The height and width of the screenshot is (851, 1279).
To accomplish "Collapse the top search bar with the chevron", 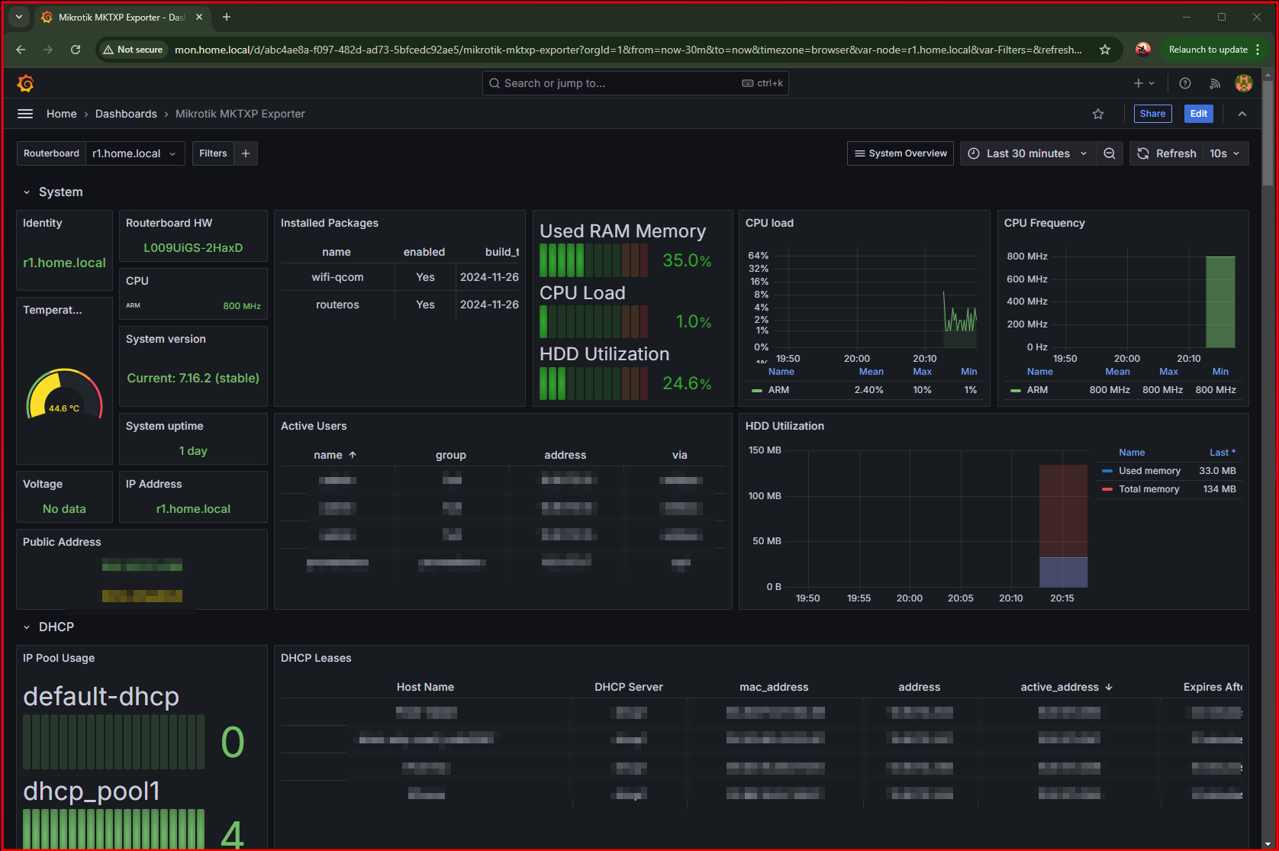I will click(x=1242, y=114).
